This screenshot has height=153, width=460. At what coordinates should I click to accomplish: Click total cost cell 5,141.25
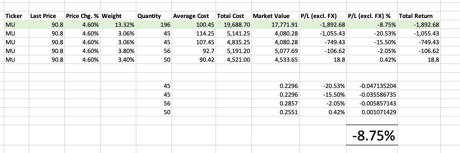click(x=234, y=34)
